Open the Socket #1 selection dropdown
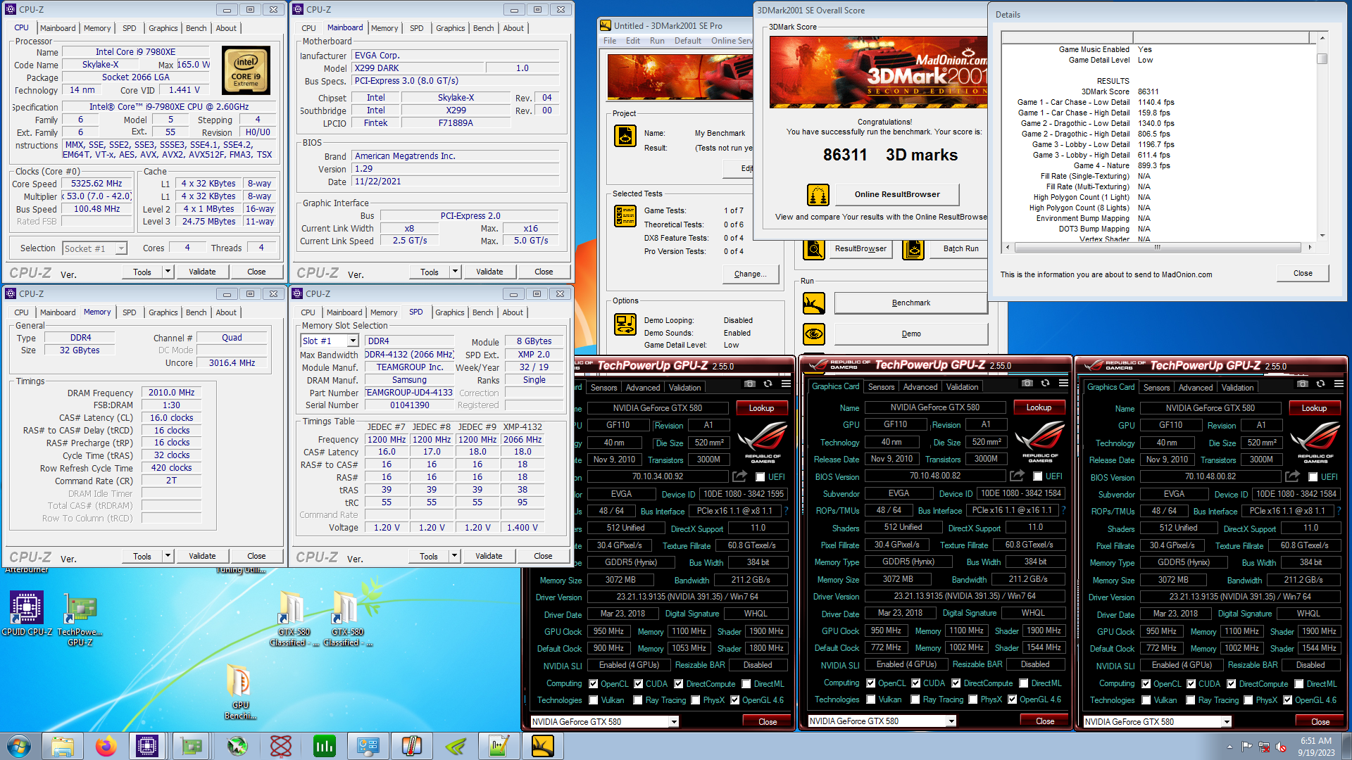The width and height of the screenshot is (1352, 760). (121, 248)
